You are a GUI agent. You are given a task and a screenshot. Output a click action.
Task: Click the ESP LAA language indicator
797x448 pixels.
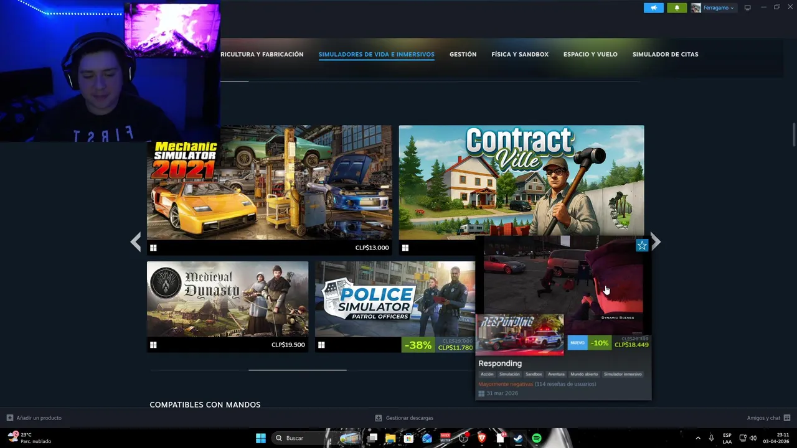pos(727,438)
